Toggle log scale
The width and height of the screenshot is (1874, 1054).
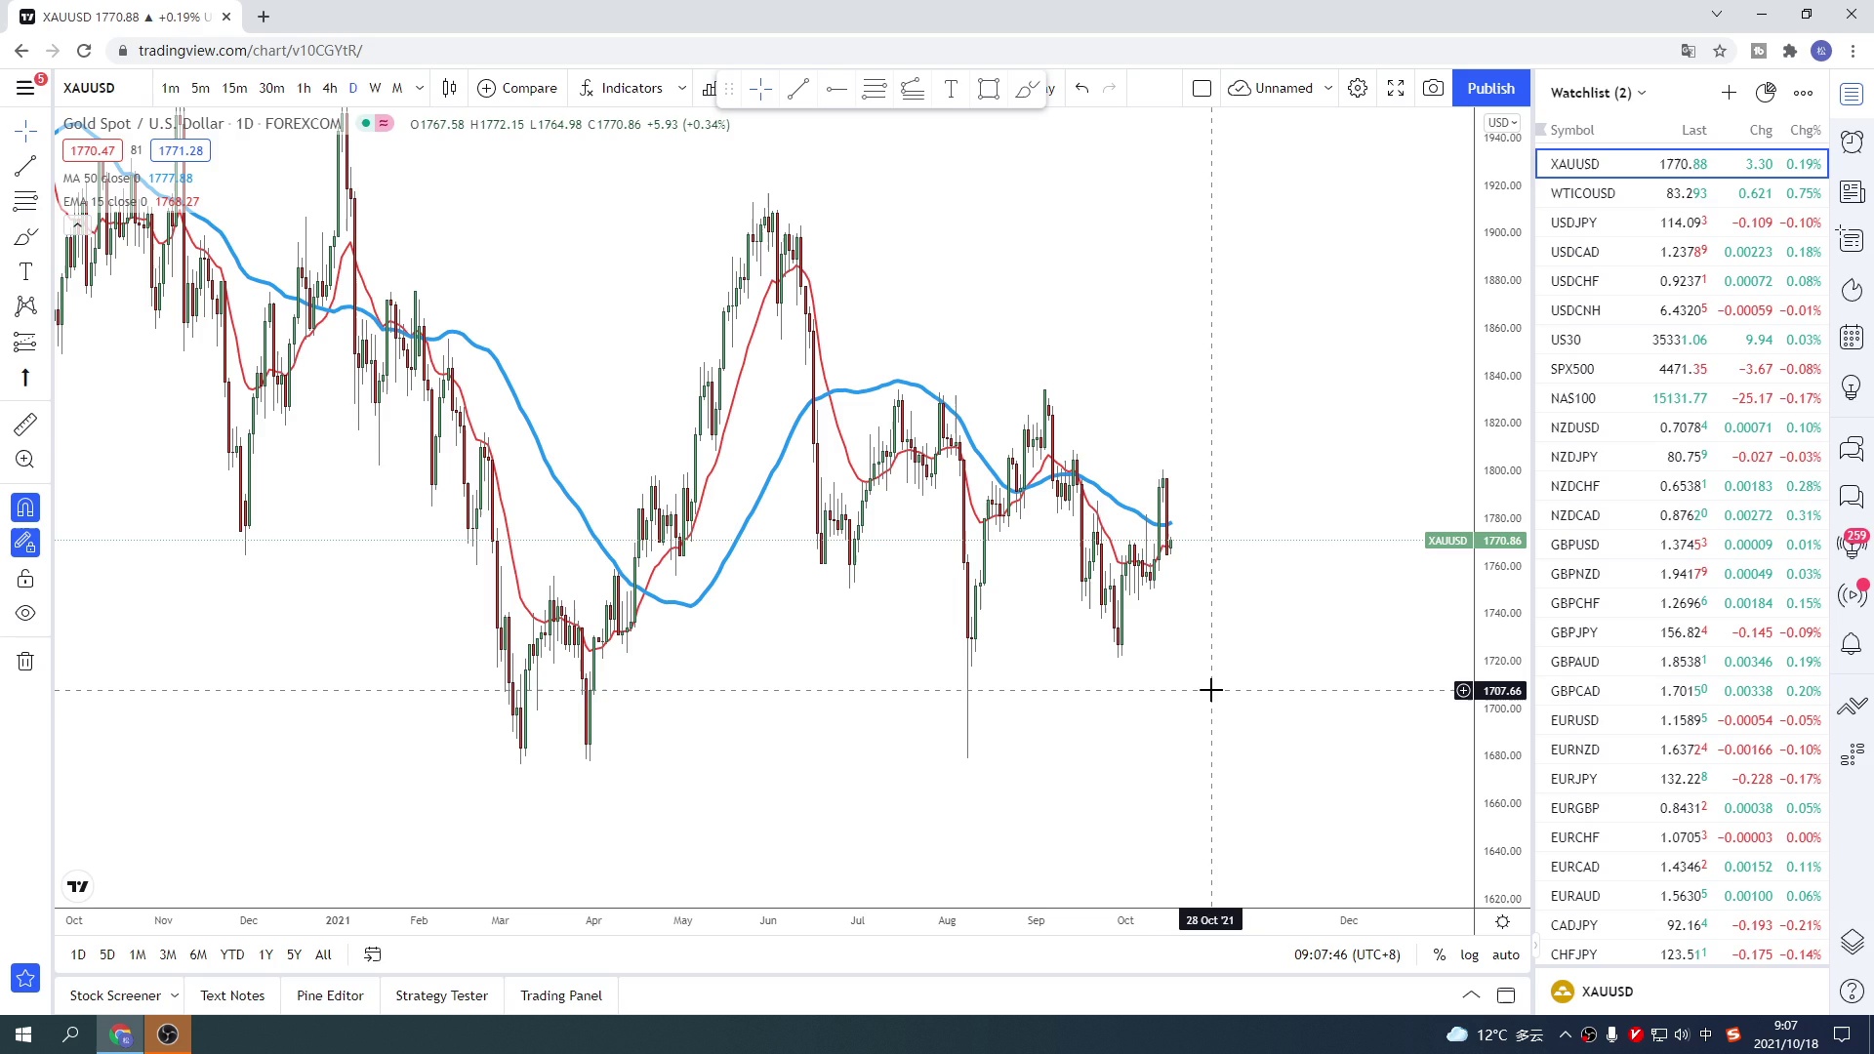coord(1469,954)
